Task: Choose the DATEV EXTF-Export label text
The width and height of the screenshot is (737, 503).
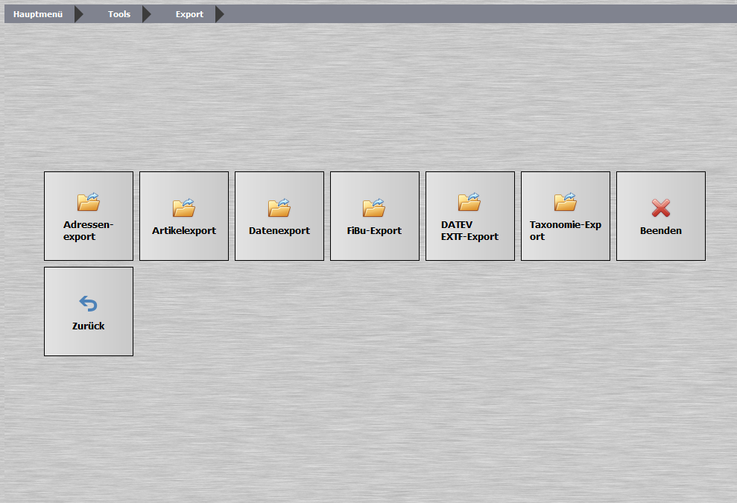Action: pyautogui.click(x=469, y=231)
